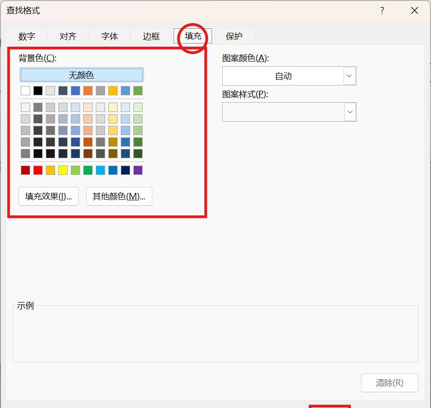
Task: Select the 字体 tab
Action: [109, 36]
